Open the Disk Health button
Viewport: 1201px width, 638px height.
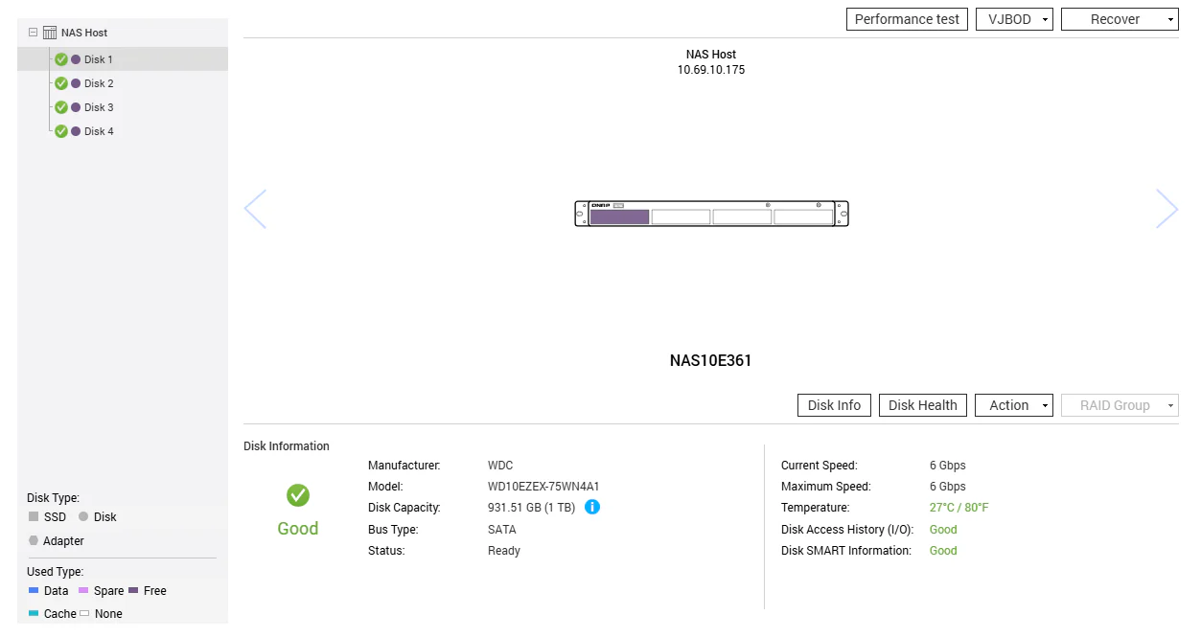(923, 405)
